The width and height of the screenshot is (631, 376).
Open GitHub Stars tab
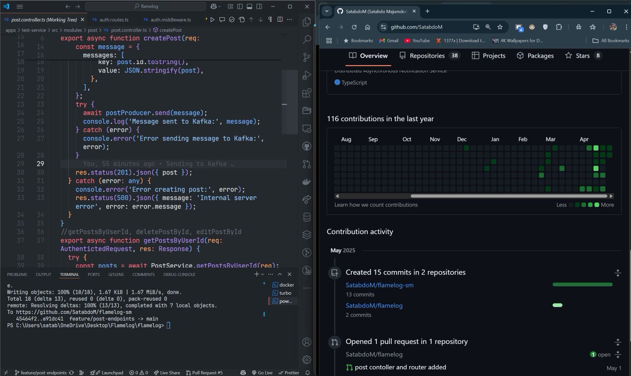tap(583, 56)
